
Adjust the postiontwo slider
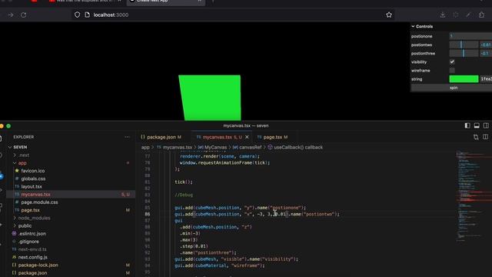pos(464,45)
